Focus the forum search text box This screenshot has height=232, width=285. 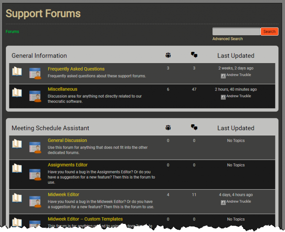point(236,32)
